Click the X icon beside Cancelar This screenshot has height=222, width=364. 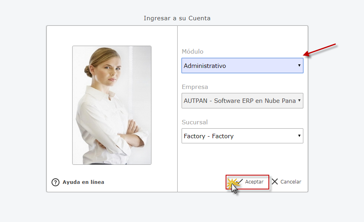click(275, 181)
